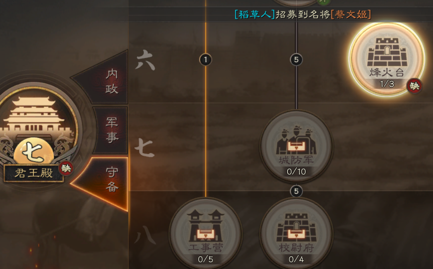The height and width of the screenshot is (269, 433).
Task: Switch to the 军事 tab
Action: pyautogui.click(x=111, y=130)
